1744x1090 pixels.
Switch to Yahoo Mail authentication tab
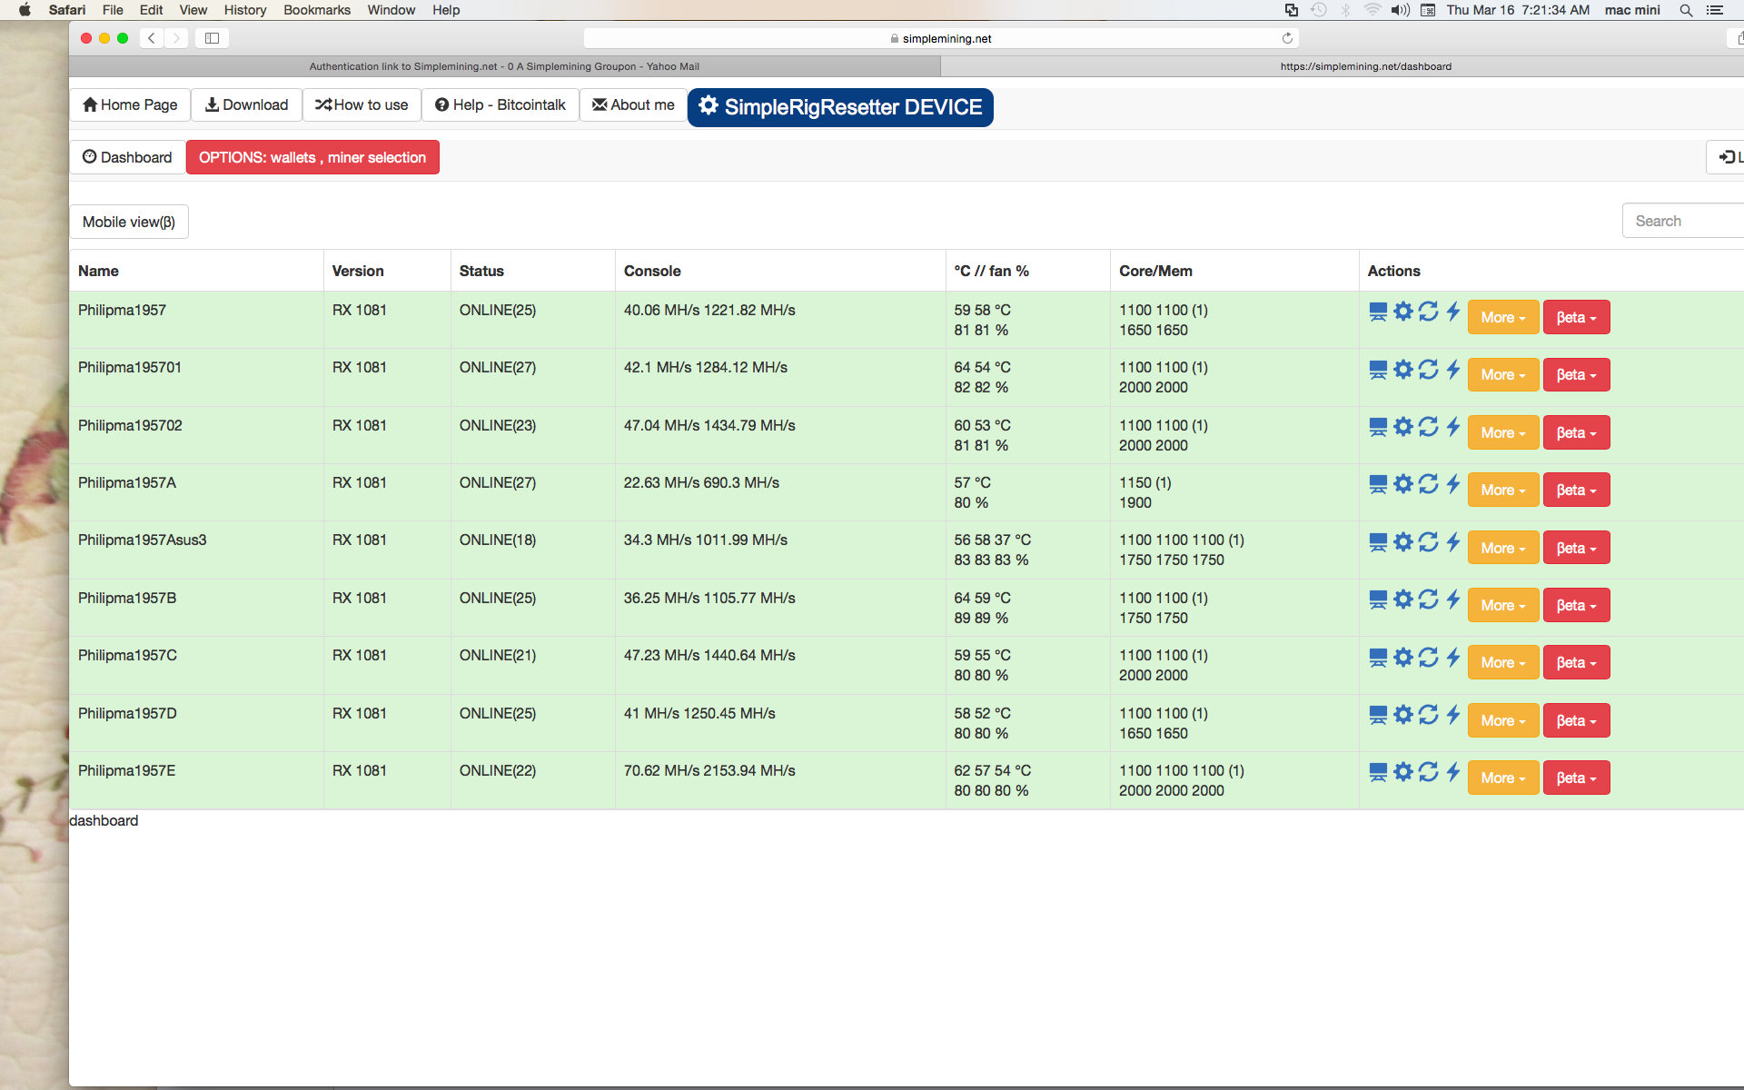click(504, 66)
